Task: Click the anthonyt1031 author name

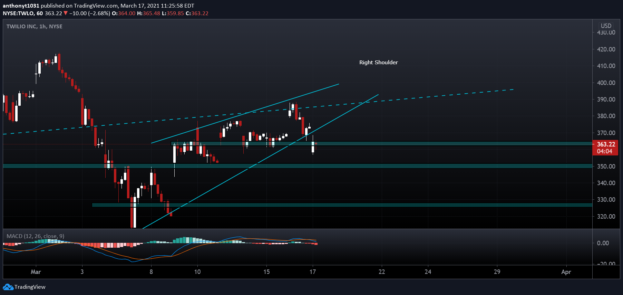Action: pyautogui.click(x=21, y=6)
